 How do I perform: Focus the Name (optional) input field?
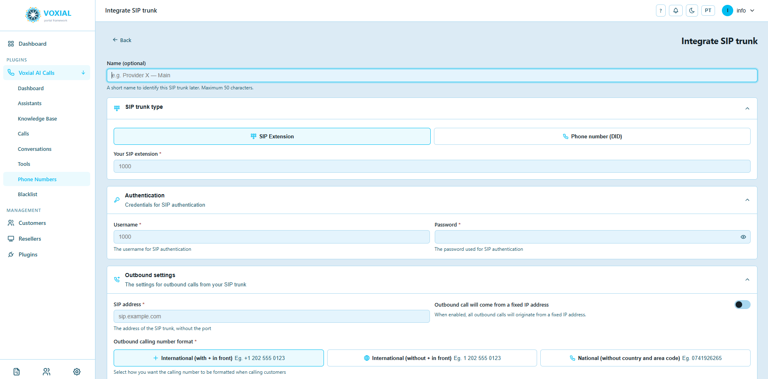coord(432,75)
